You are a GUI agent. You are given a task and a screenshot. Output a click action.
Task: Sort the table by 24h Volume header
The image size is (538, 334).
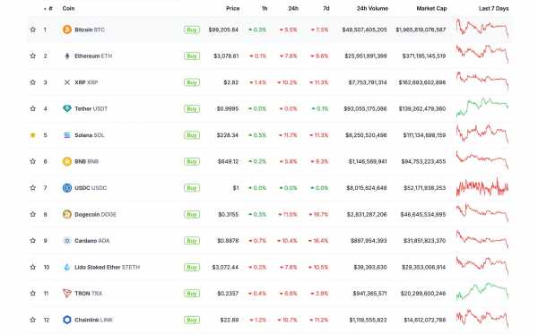click(372, 9)
